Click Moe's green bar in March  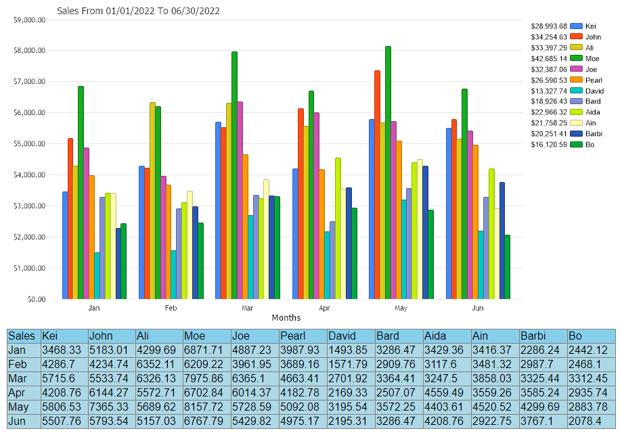(234, 175)
